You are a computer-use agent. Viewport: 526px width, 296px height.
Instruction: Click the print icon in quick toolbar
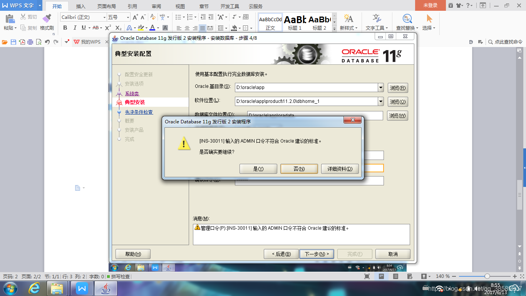[30, 42]
